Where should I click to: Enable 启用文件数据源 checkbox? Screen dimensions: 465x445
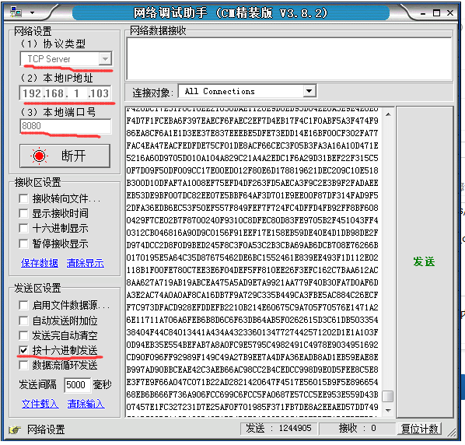[x=23, y=305]
